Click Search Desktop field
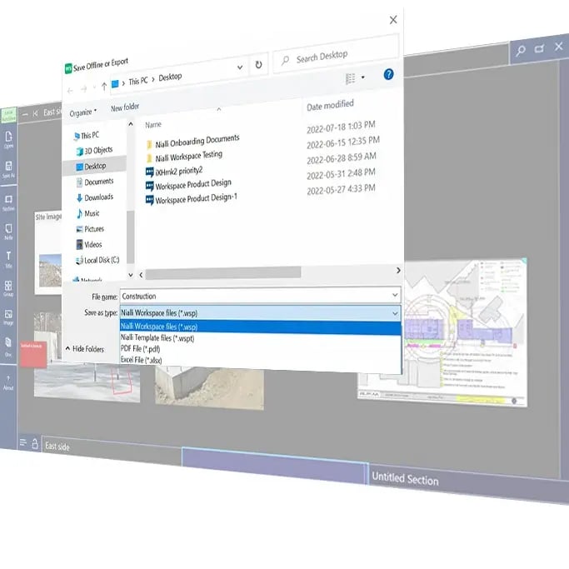569x569 pixels. tap(336, 55)
